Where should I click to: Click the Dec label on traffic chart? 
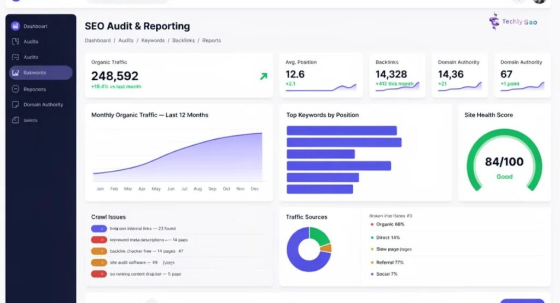(255, 189)
